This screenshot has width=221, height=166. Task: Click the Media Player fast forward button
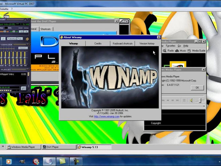[173, 100]
